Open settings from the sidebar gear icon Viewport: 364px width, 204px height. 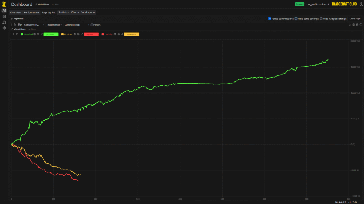click(x=4, y=28)
